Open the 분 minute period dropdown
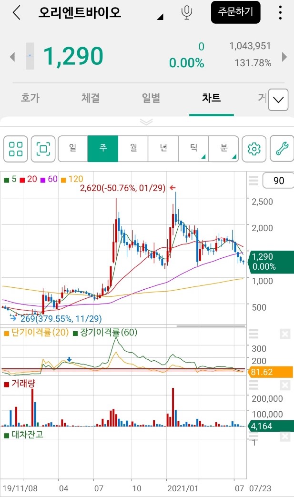This screenshot has height=497, width=294. coord(223,149)
